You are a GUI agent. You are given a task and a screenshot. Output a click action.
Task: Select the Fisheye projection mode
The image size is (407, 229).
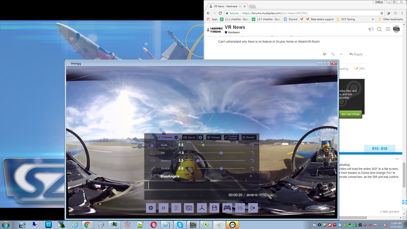pos(213,137)
